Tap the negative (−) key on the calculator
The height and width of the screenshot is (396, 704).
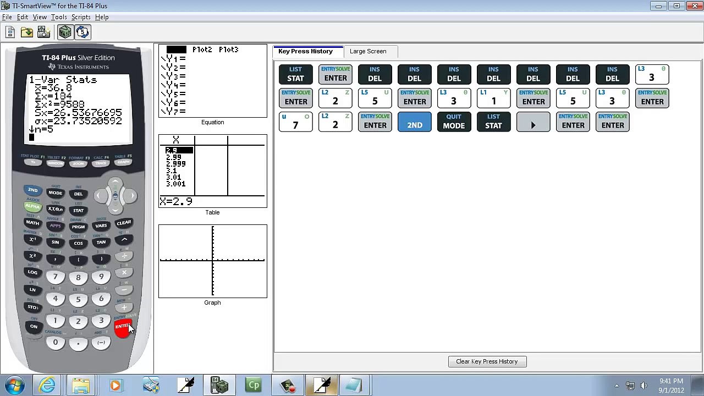pyautogui.click(x=101, y=343)
